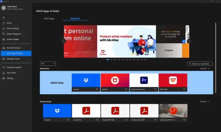Select the AppDeals tab

pyautogui.click(x=75, y=19)
